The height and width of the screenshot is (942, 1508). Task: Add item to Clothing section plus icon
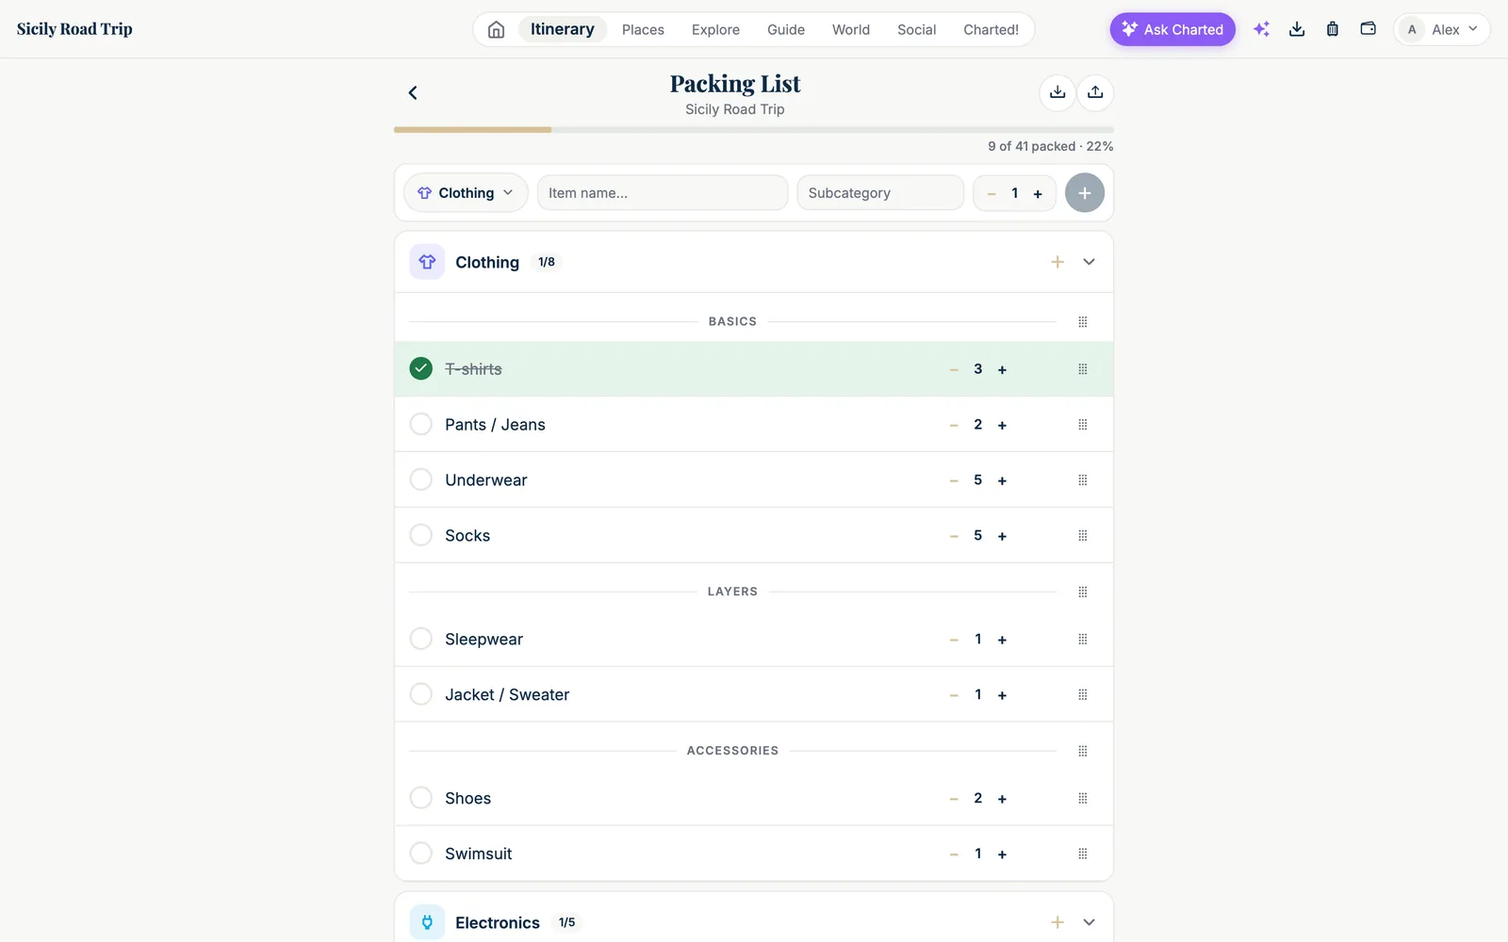click(1057, 262)
